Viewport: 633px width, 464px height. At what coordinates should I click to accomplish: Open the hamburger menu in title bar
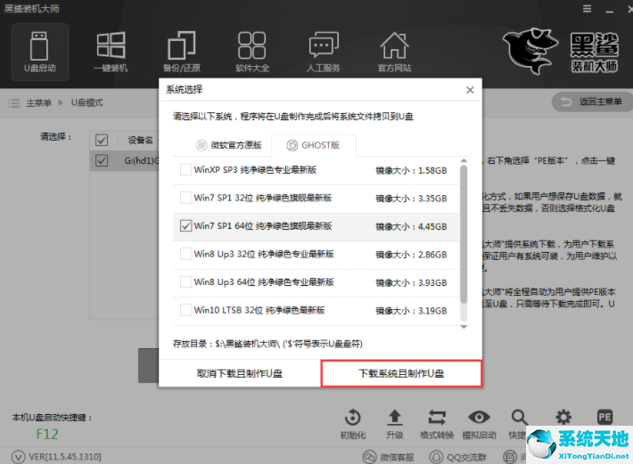[x=587, y=9]
